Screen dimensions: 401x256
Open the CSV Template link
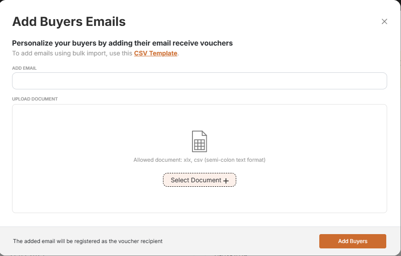(x=155, y=53)
